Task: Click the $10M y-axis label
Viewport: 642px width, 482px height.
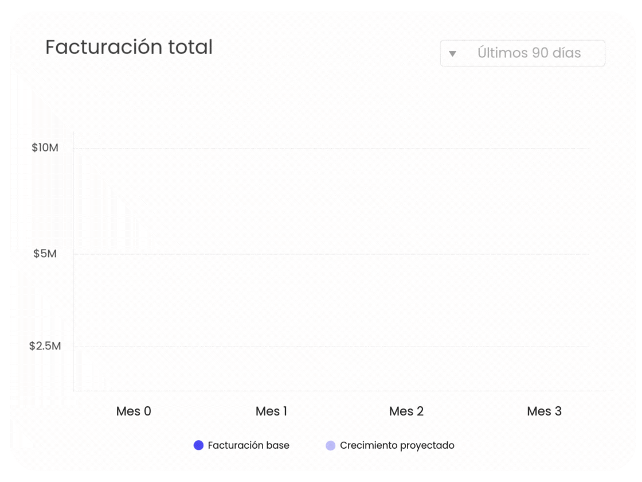Action: point(45,147)
